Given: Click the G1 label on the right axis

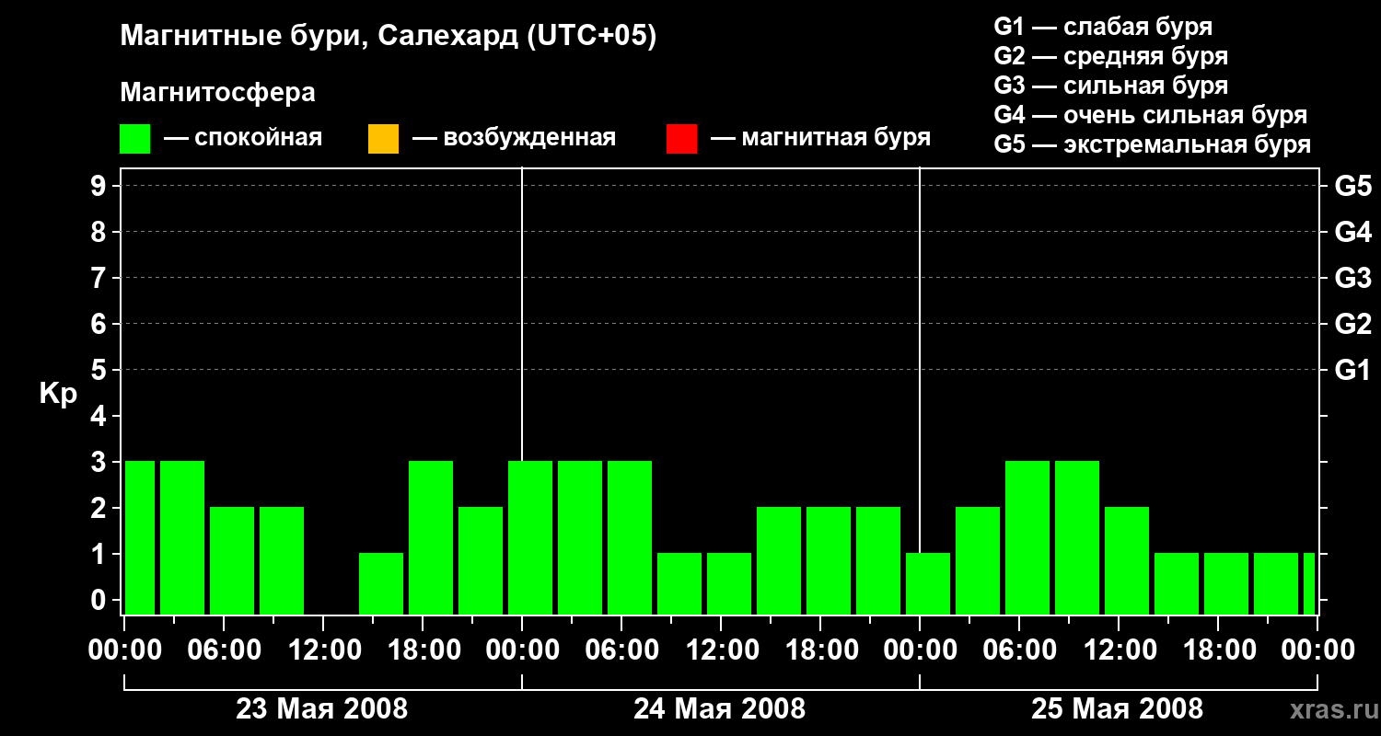Looking at the screenshot, I should tap(1353, 371).
